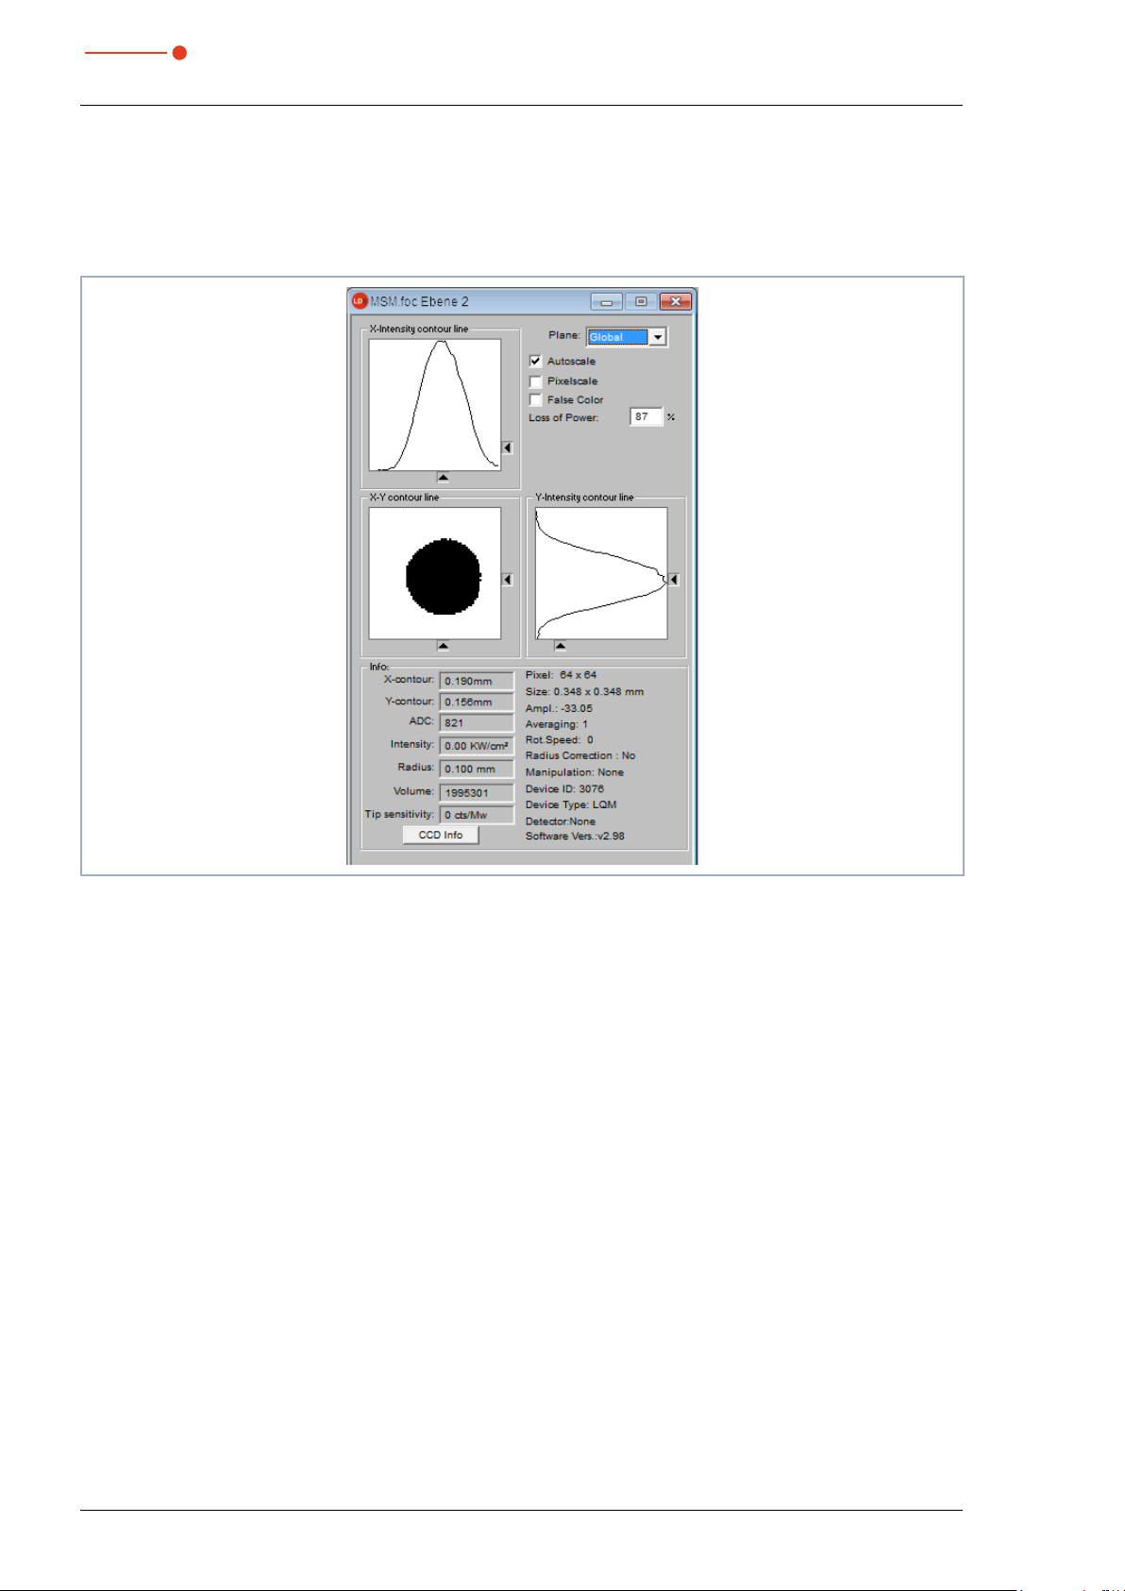Image resolution: width=1125 pixels, height=1591 pixels.
Task: Click the left-arrow marker beside X-Intensity plot
Action: tap(507, 448)
